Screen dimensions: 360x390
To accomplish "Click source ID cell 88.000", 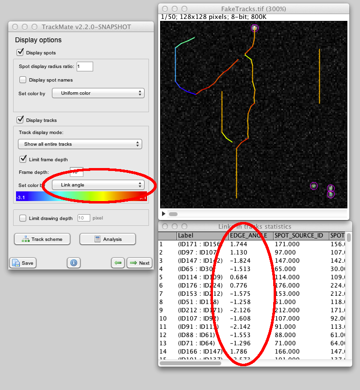I will coord(285,335).
